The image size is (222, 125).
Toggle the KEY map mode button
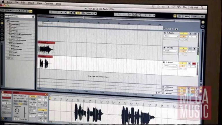point(179,16)
